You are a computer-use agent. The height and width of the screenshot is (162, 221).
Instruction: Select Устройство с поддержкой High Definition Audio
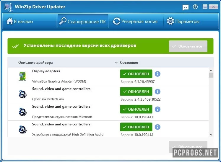[x=68, y=135]
